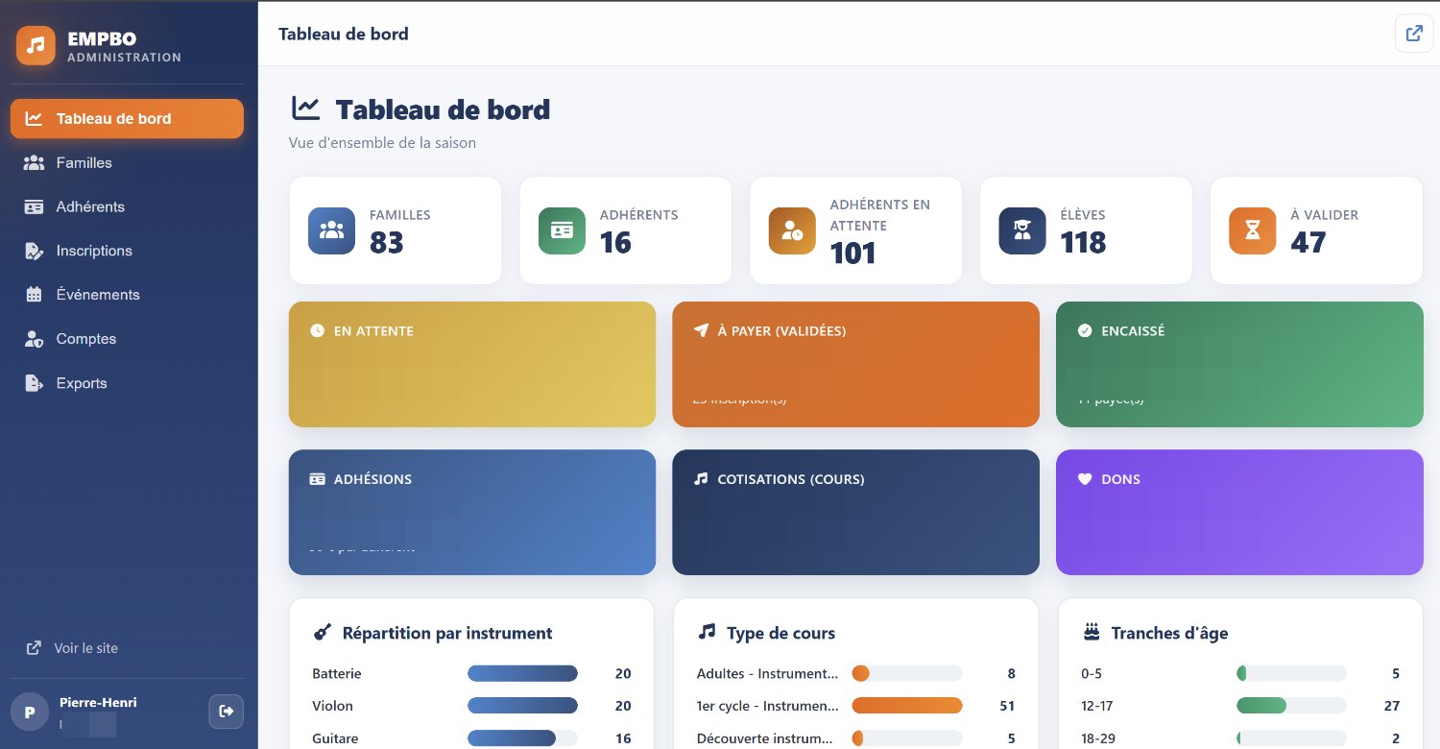Click the Pierre-Henri avatar circle
The width and height of the screenshot is (1440, 749).
pyautogui.click(x=30, y=713)
